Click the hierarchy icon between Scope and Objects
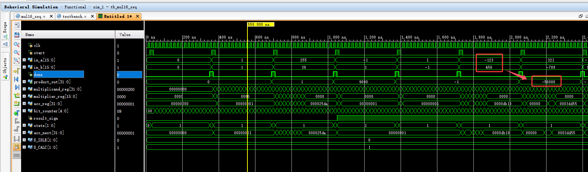588x172 pixels. [x=5, y=44]
